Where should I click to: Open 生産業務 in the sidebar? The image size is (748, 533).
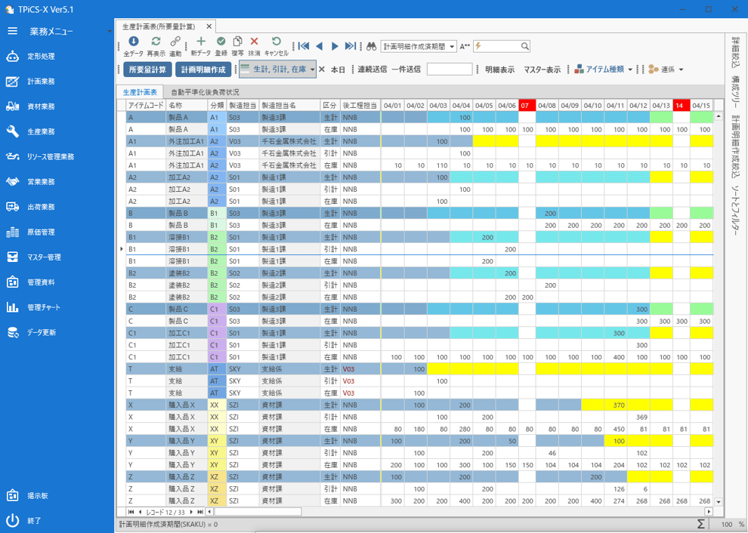tap(41, 131)
